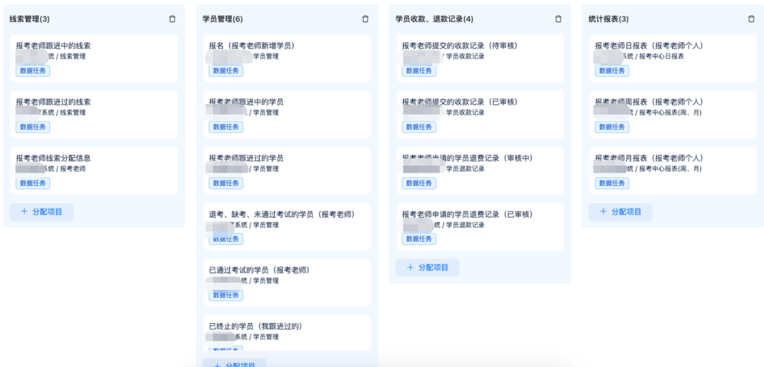Click 数据任务 tag on 报考老师跟进中的线索
Screen dimensions: 764x367
(33, 71)
